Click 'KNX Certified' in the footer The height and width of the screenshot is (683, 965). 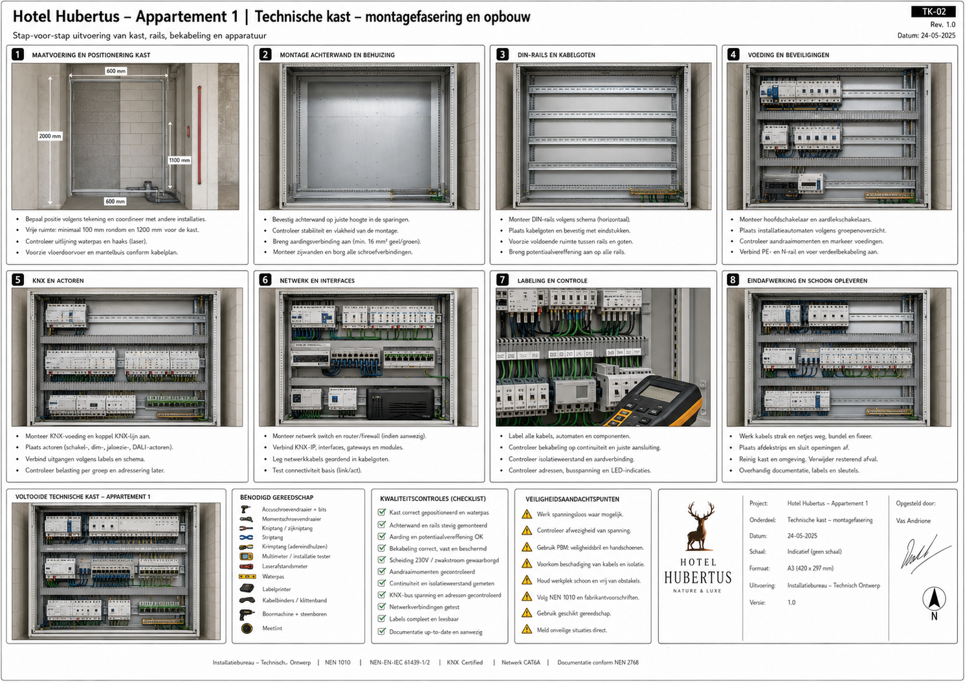click(x=465, y=662)
